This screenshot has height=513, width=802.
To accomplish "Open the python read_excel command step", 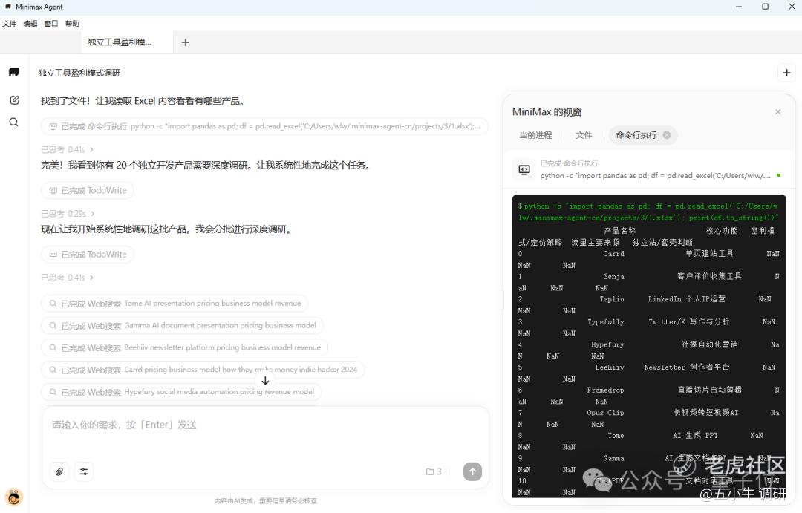I will (x=264, y=126).
